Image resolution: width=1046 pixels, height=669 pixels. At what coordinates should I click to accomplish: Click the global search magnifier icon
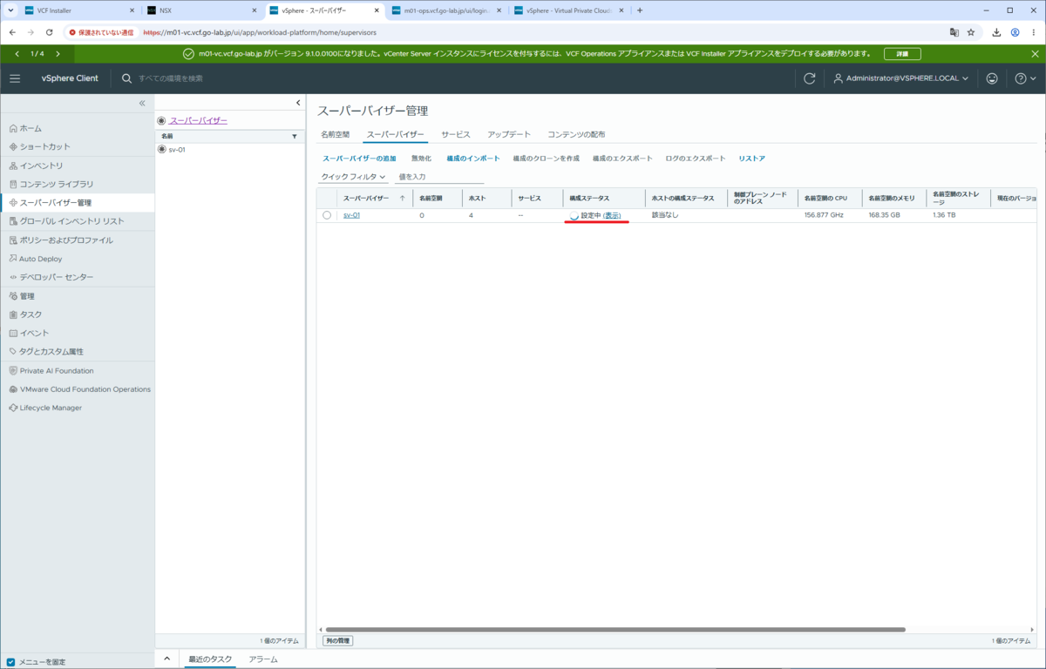pyautogui.click(x=127, y=78)
